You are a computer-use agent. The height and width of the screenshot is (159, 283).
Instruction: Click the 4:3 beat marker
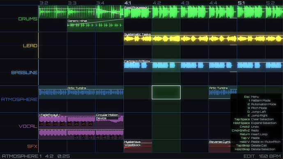click(185, 3)
